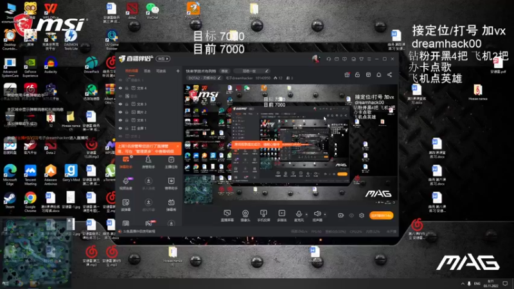514x289 pixels.
Task: Toggle the lock on 文本 4 layer
Action: [x=127, y=88]
